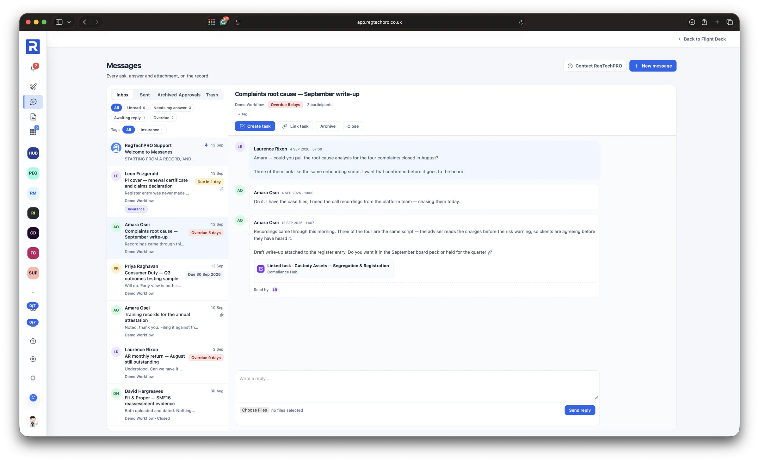This screenshot has width=759, height=462.
Task: Switch to the Approvals tab
Action: point(189,95)
